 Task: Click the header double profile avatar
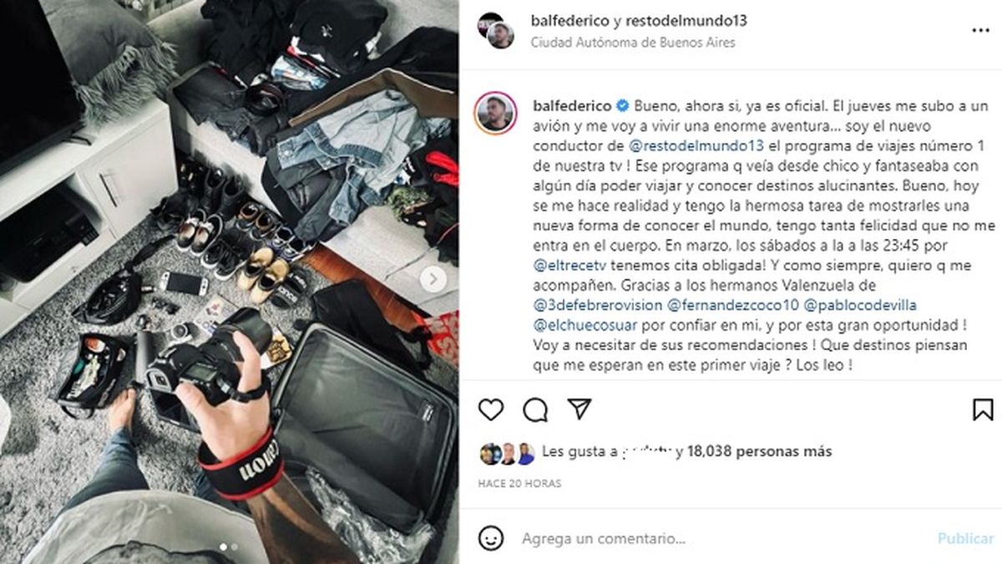[495, 30]
